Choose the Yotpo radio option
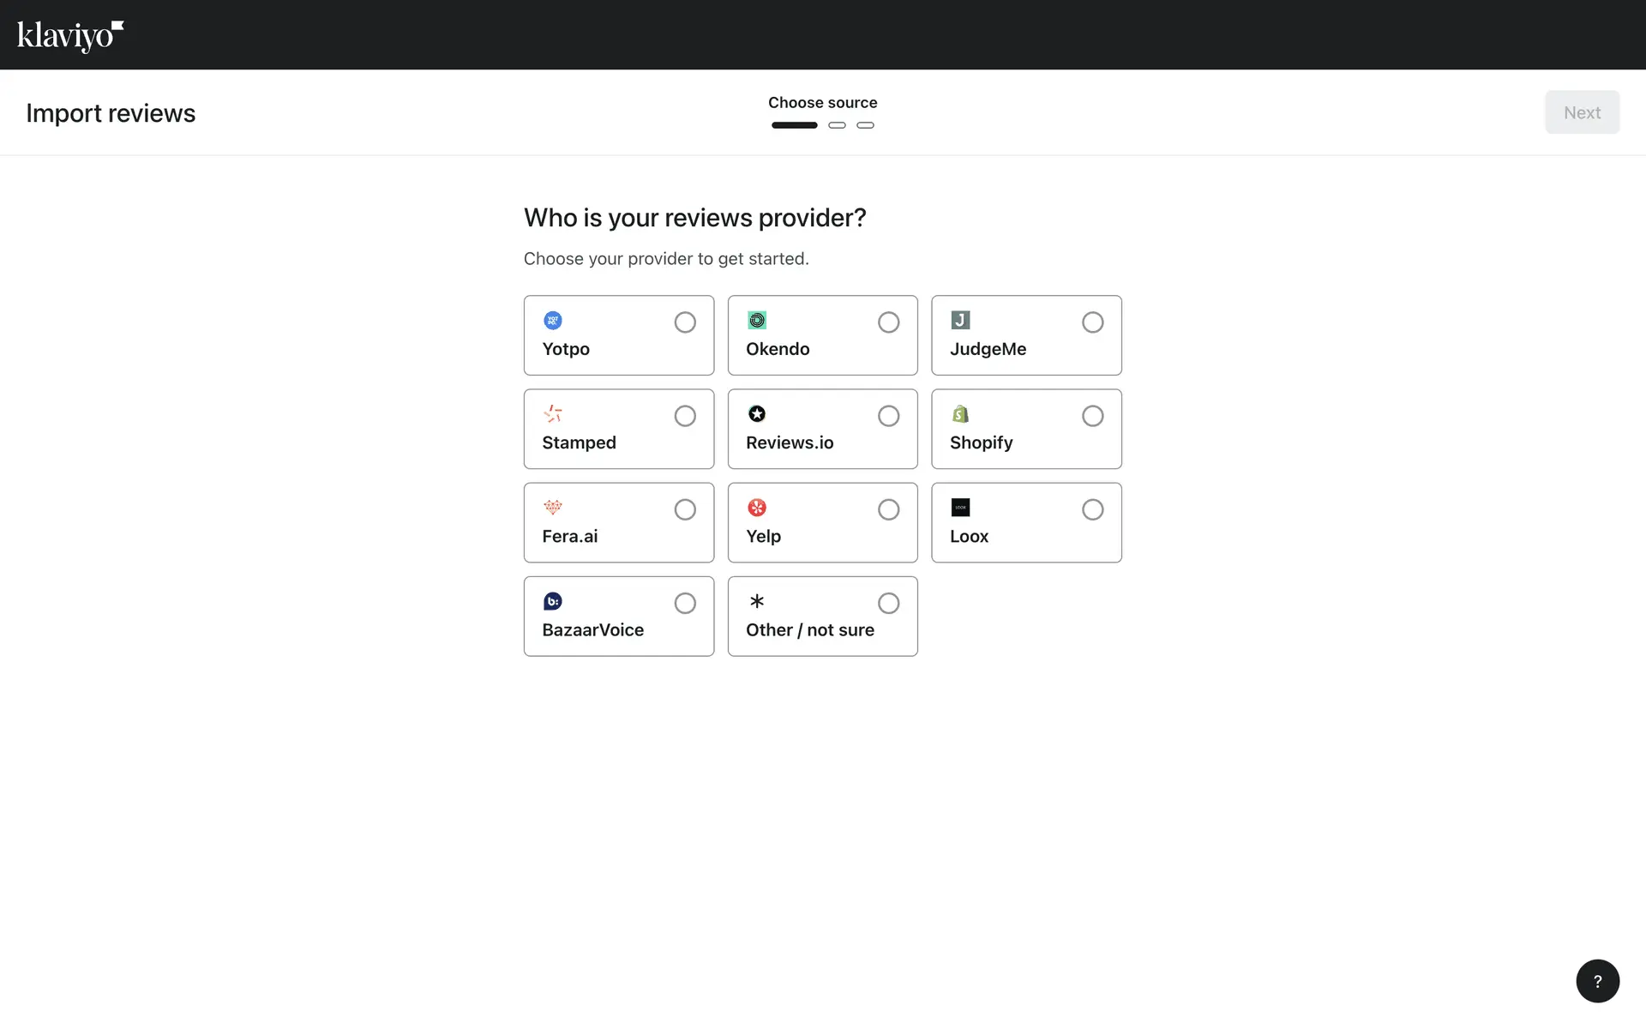 [x=684, y=322]
